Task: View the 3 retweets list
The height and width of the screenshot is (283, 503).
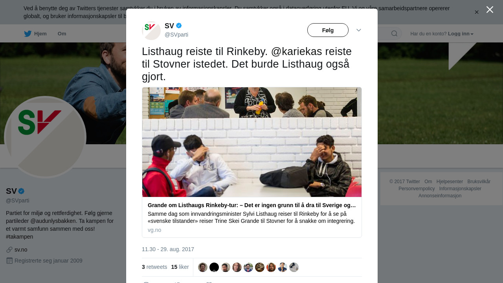Action: coord(154,267)
